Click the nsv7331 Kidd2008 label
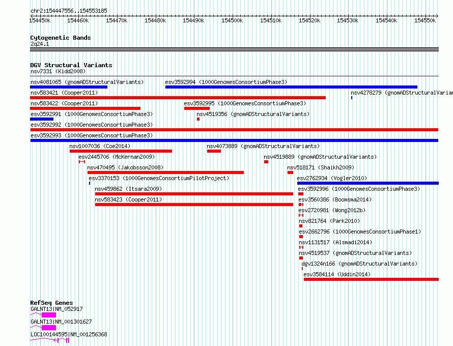 [58, 71]
